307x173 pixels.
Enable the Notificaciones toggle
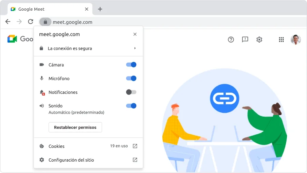pos(131,92)
